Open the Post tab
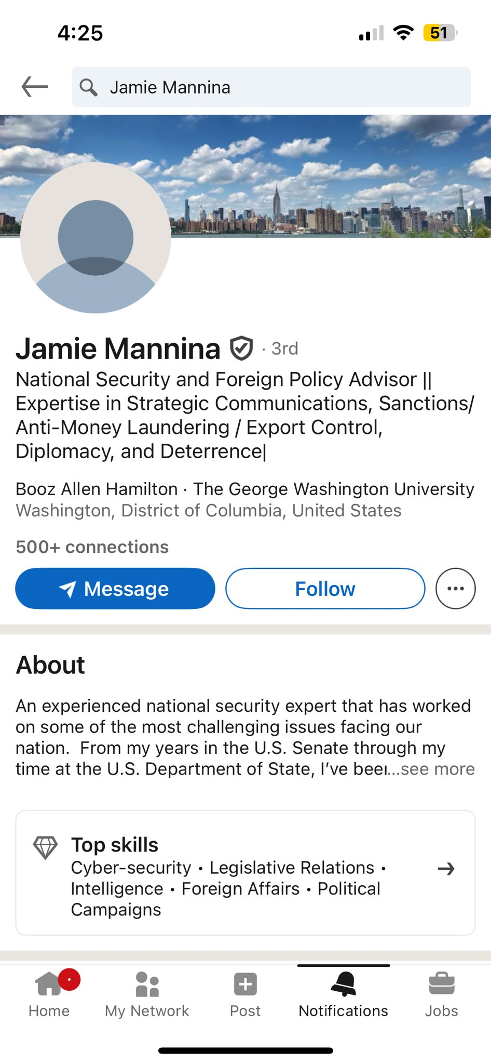Screen dimensions: 491x1064 click(x=245, y=994)
